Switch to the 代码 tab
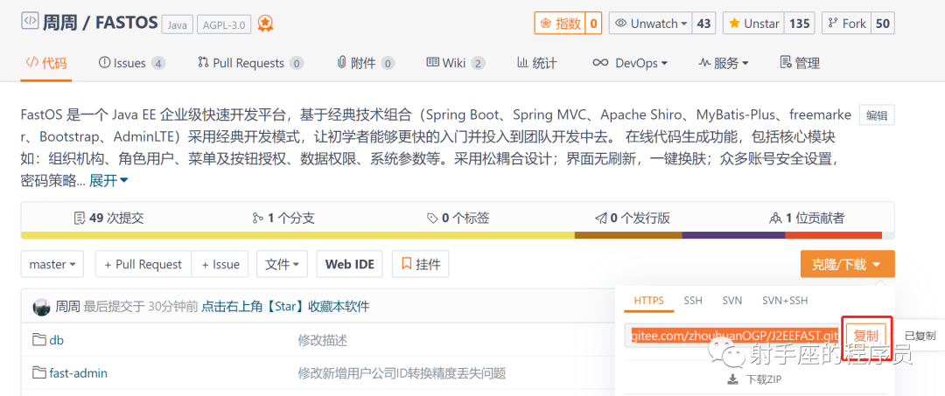The width and height of the screenshot is (945, 396). (x=45, y=63)
